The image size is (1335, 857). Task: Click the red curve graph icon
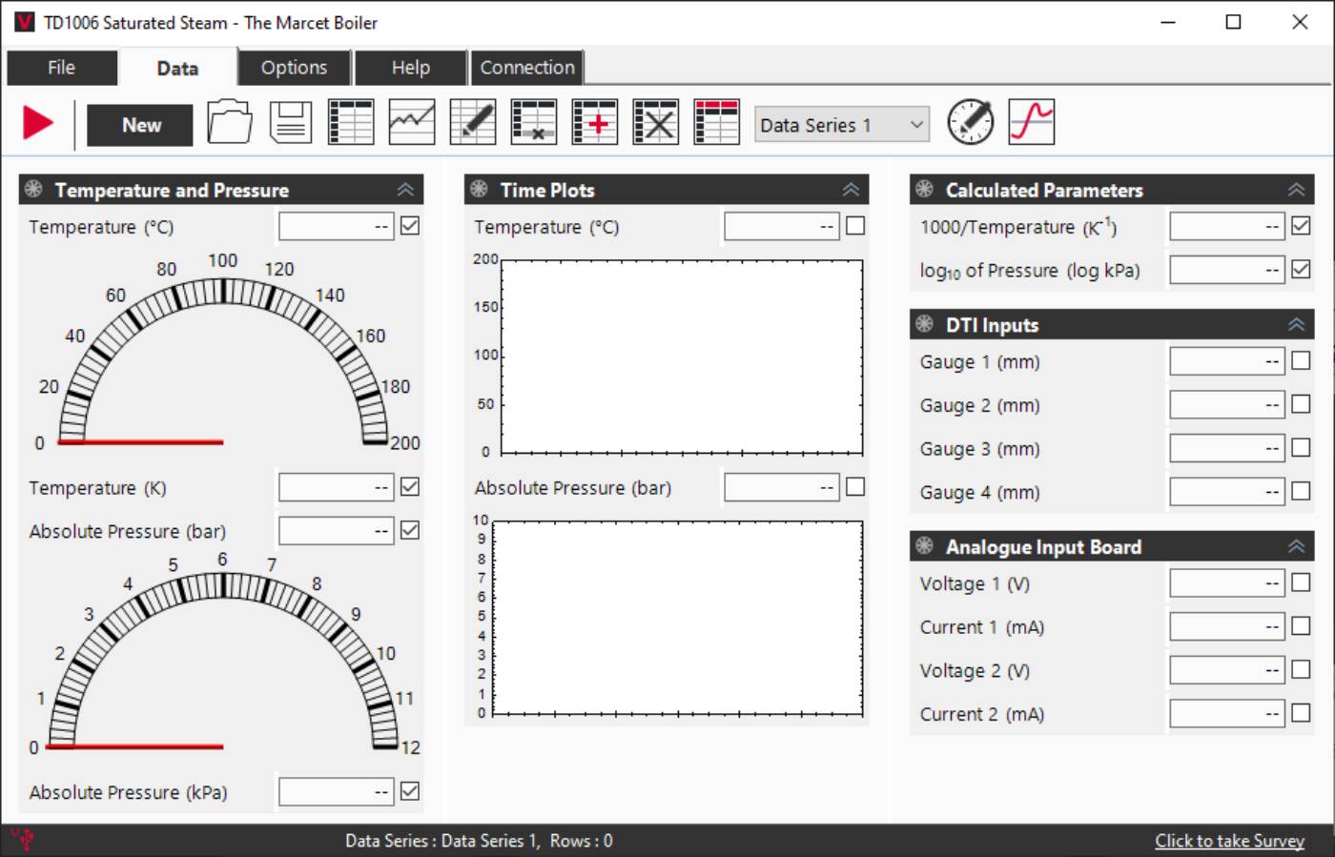[1032, 123]
